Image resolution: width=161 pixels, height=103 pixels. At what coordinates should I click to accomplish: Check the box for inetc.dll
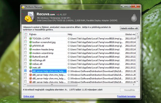(25, 67)
